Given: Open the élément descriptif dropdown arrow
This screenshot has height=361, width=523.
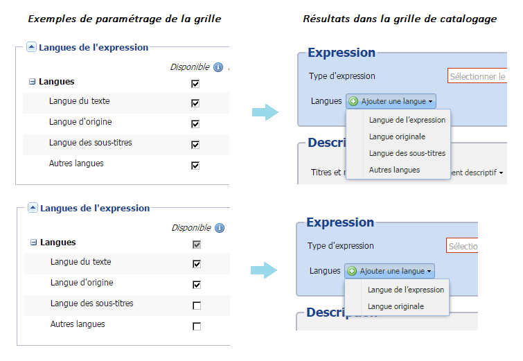Looking at the screenshot, I should pyautogui.click(x=501, y=173).
